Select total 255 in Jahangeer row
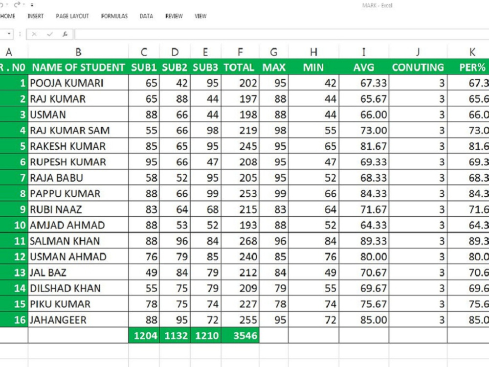Viewport: 489px width, 367px height. point(240,320)
